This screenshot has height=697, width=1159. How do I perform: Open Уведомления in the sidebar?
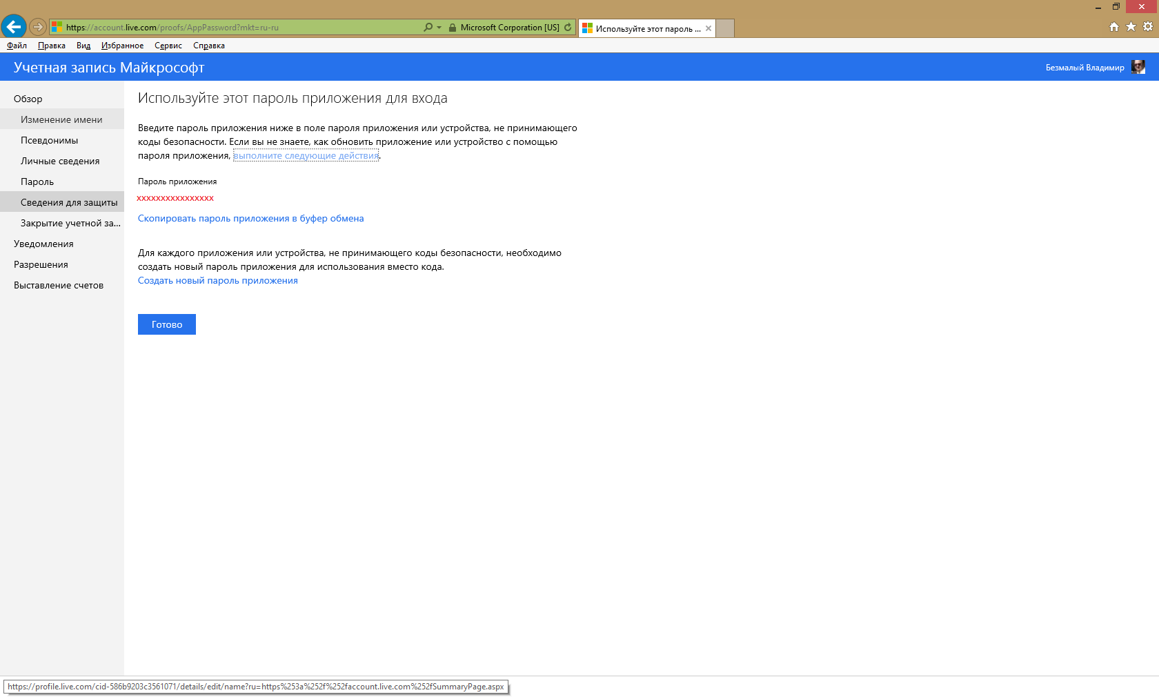point(62,244)
